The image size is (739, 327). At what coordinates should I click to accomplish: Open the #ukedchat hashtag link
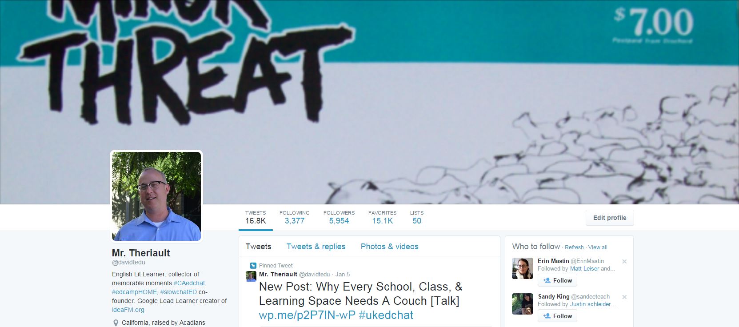[x=386, y=315]
